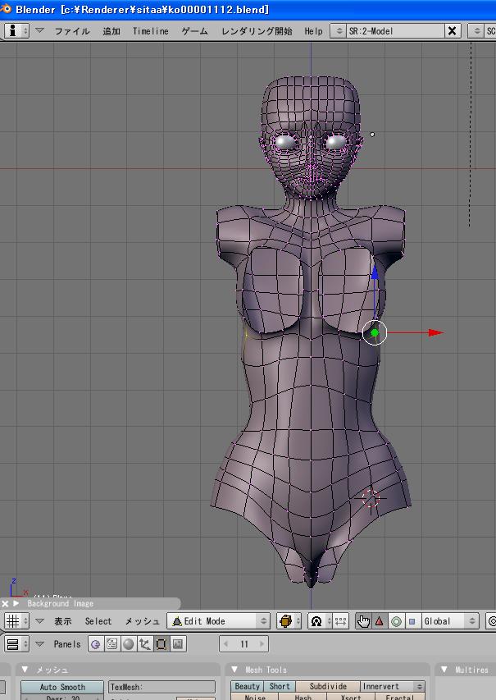This screenshot has height=700, width=496.
Task: Collapse the Panels header triangle
Action: pyautogui.click(x=39, y=643)
